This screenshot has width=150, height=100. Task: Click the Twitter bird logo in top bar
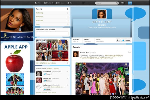(83, 3)
